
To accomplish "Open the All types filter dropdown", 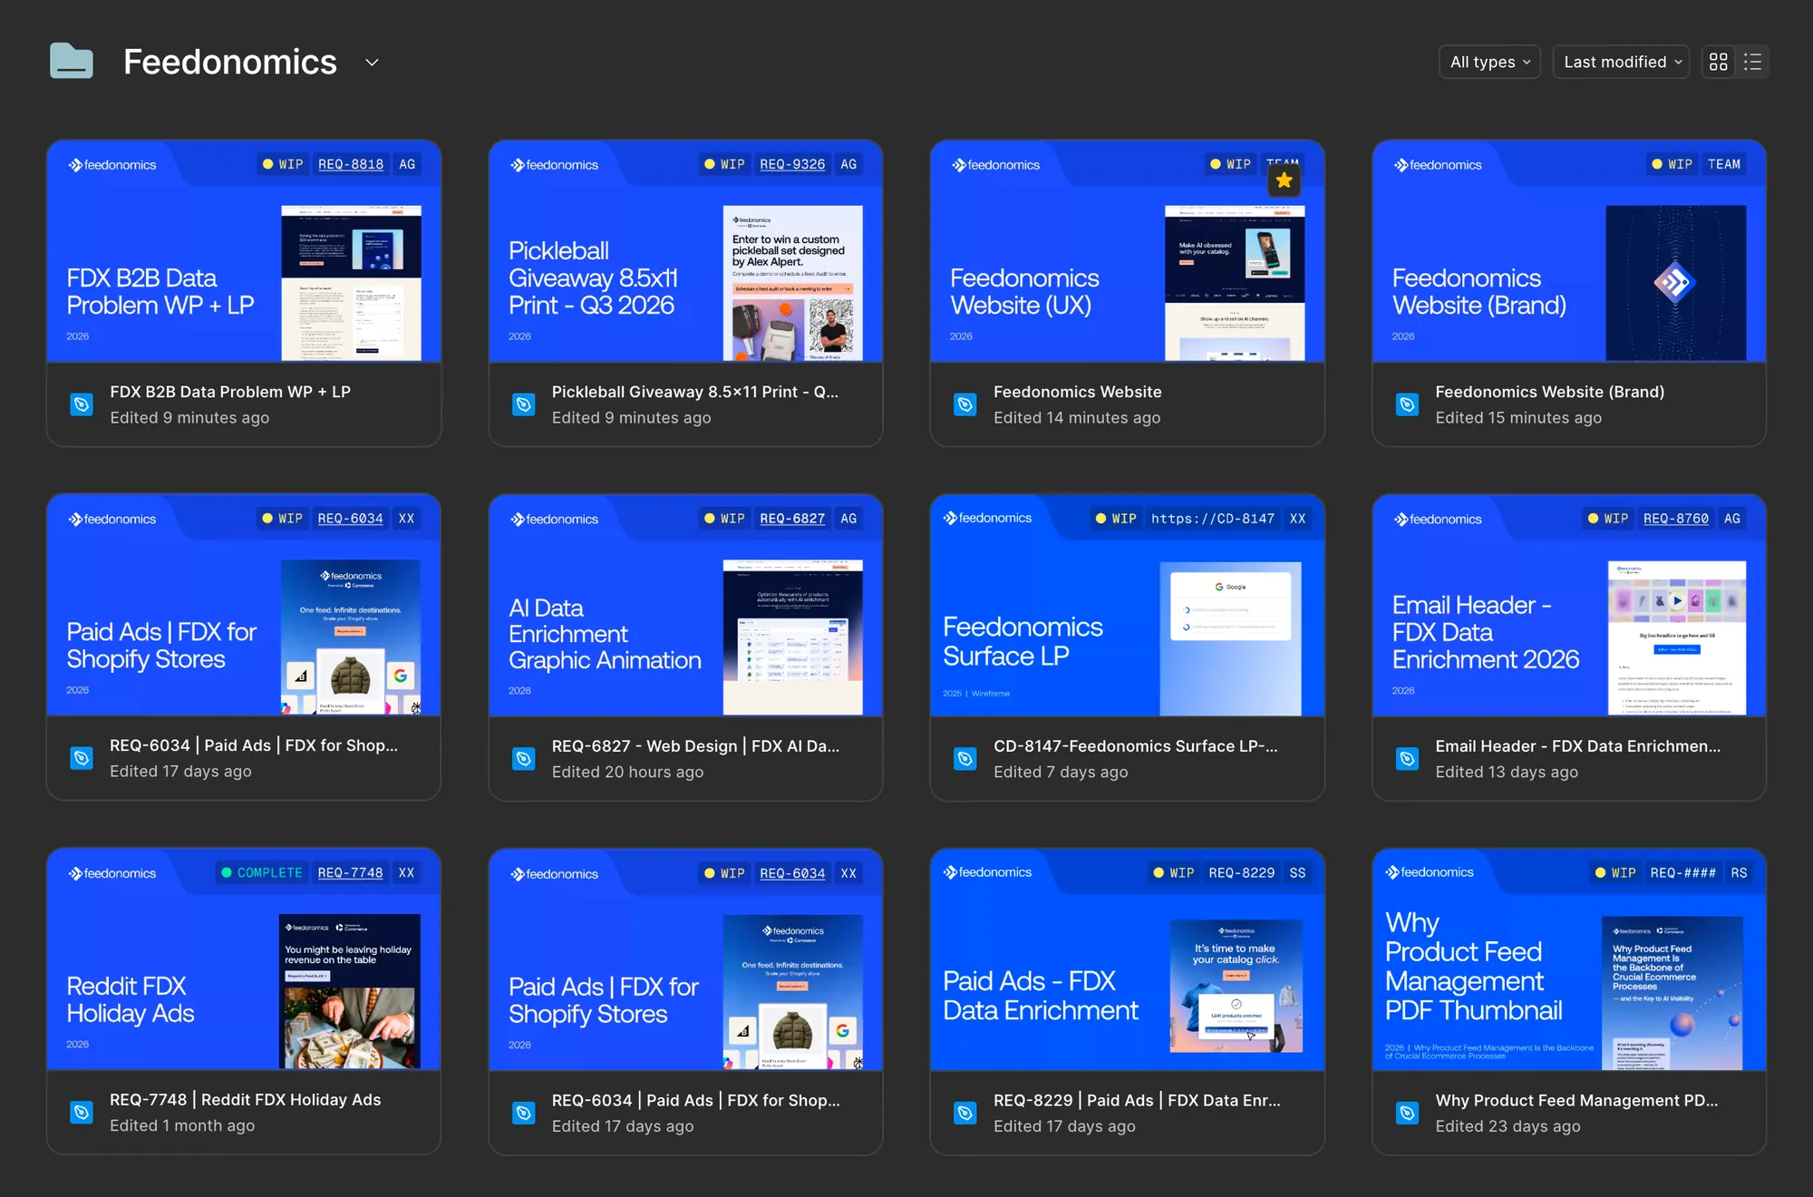I will tap(1489, 62).
